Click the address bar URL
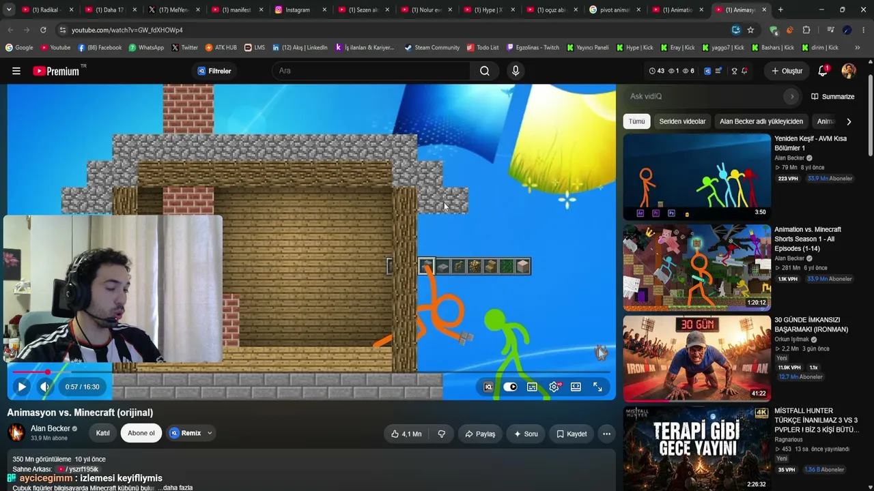874x491 pixels. 127,30
